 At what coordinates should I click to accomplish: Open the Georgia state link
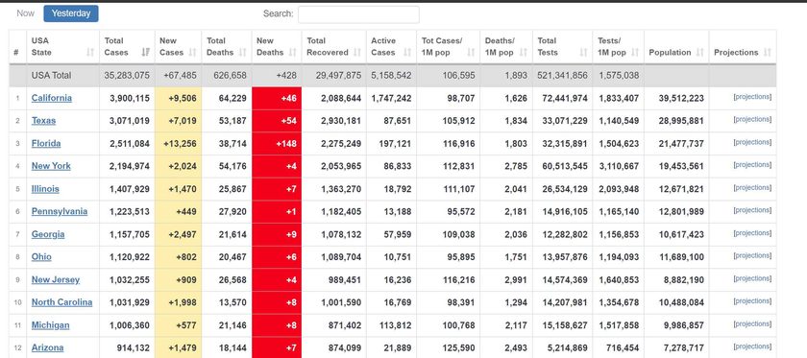pyautogui.click(x=48, y=234)
